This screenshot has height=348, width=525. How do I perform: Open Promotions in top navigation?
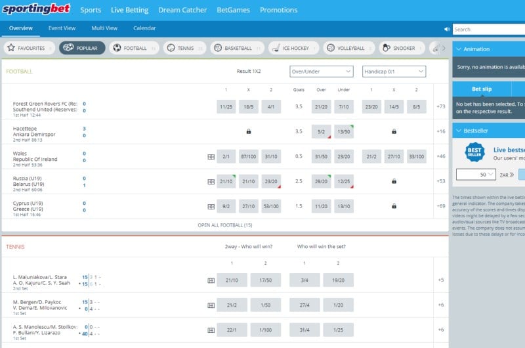pos(278,10)
